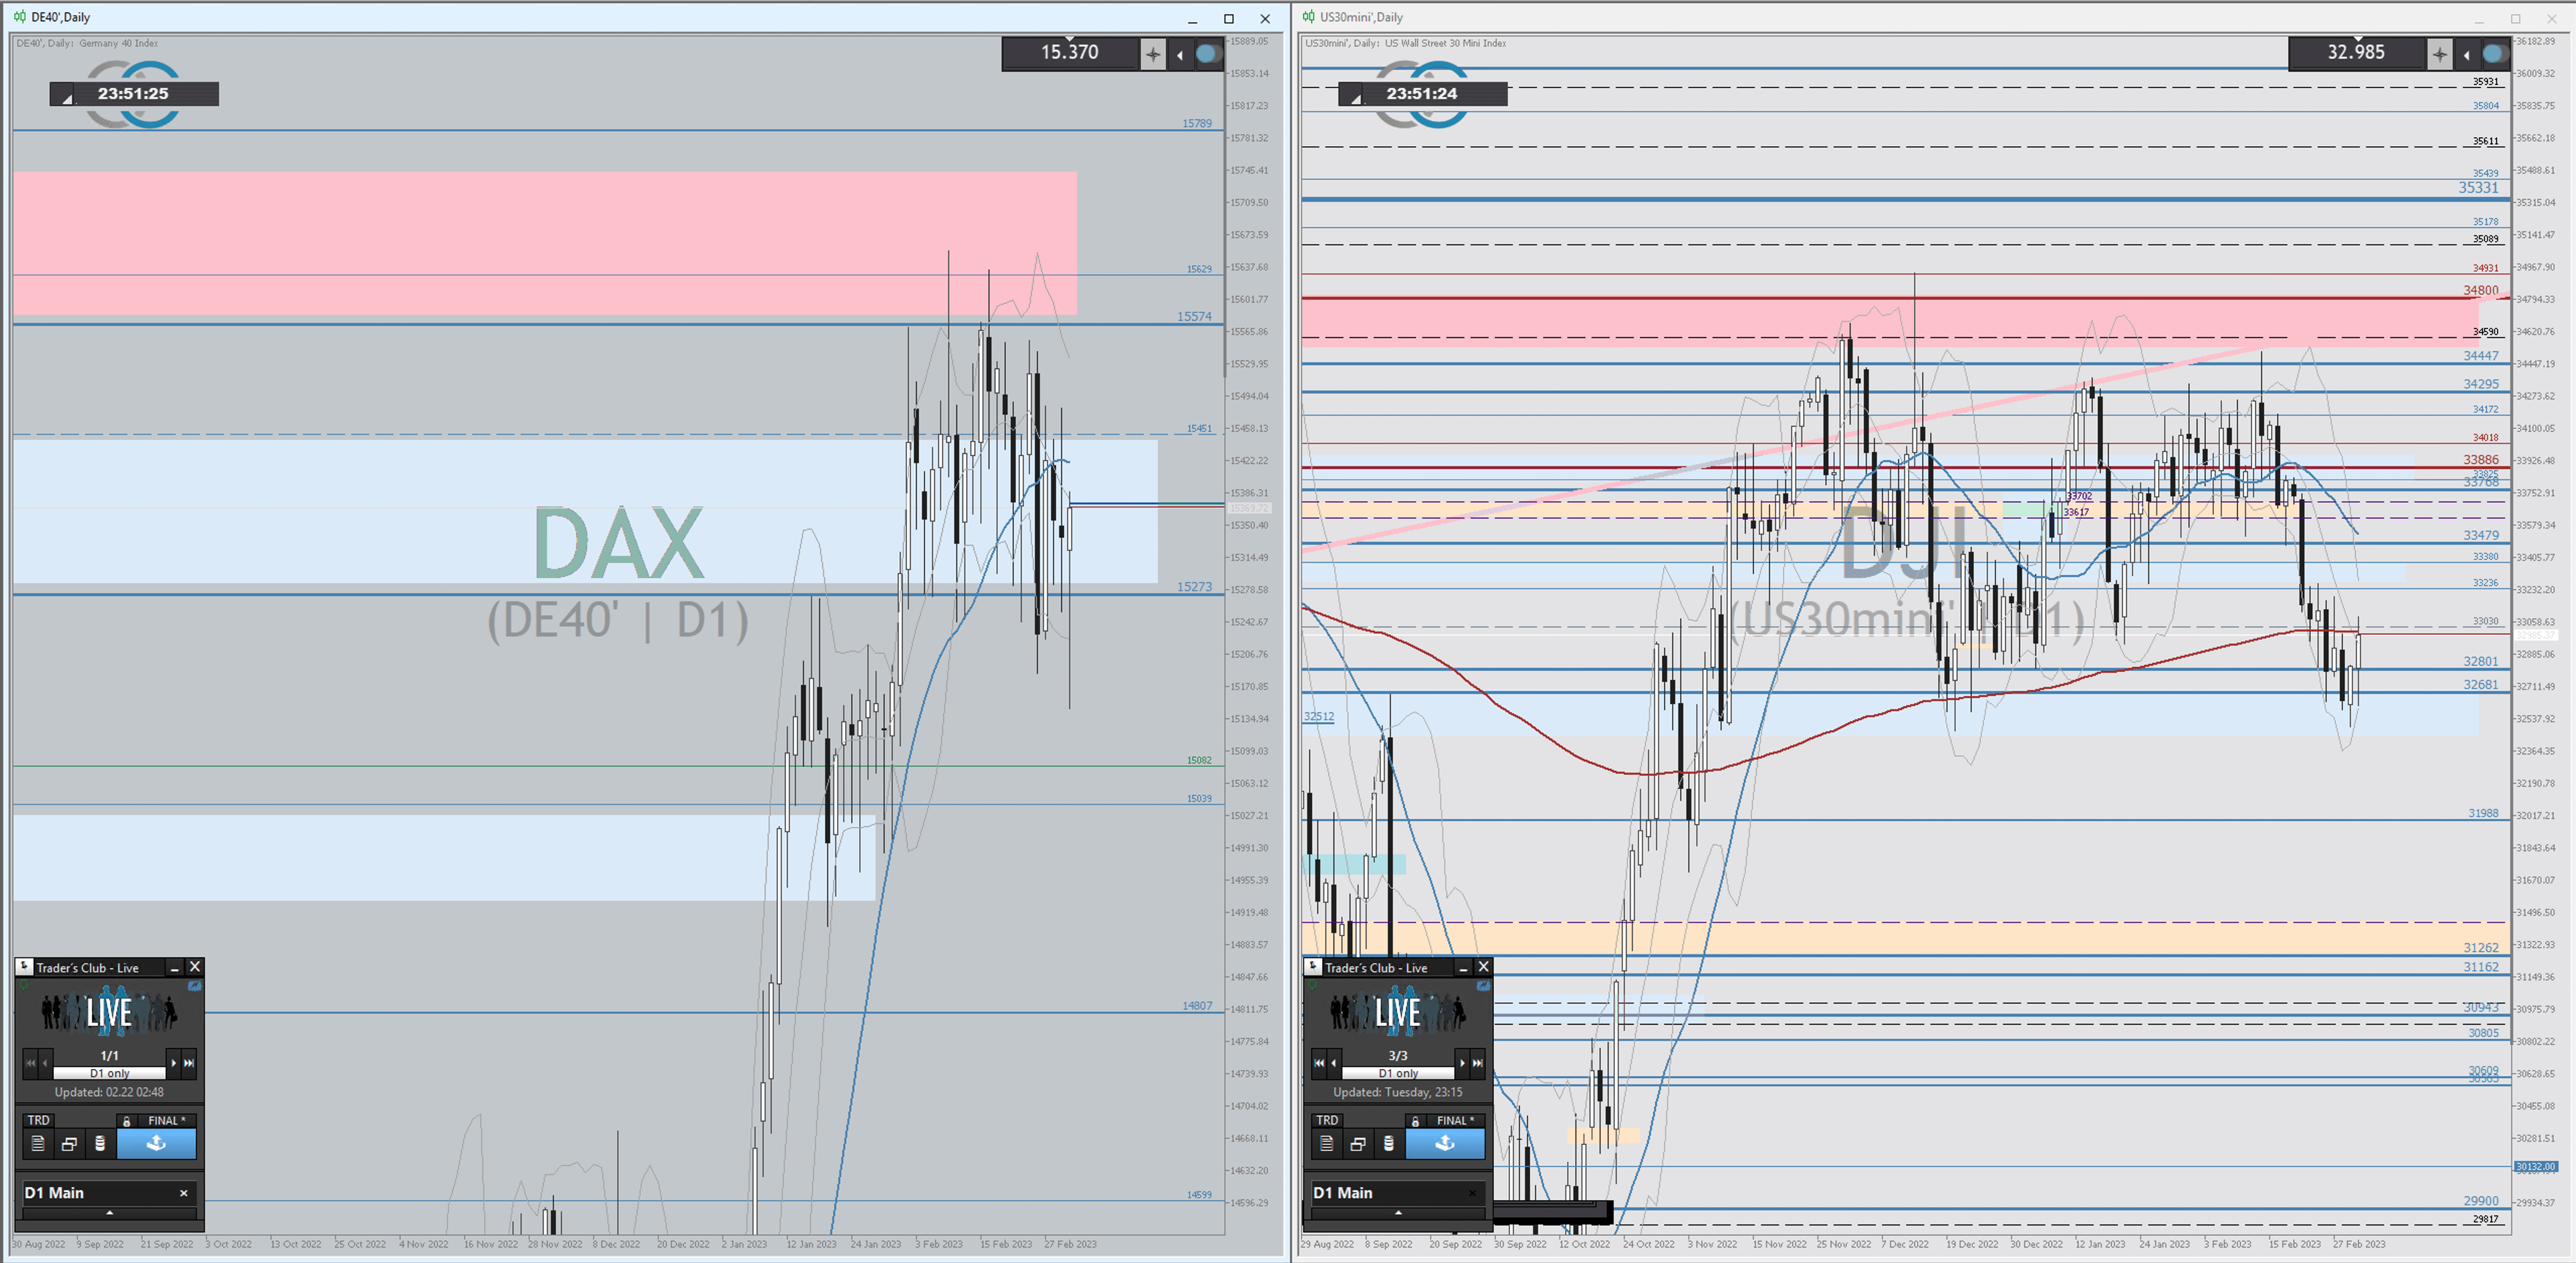Click the DAX clock display 23:51:25
2576x1263 pixels.
click(134, 93)
